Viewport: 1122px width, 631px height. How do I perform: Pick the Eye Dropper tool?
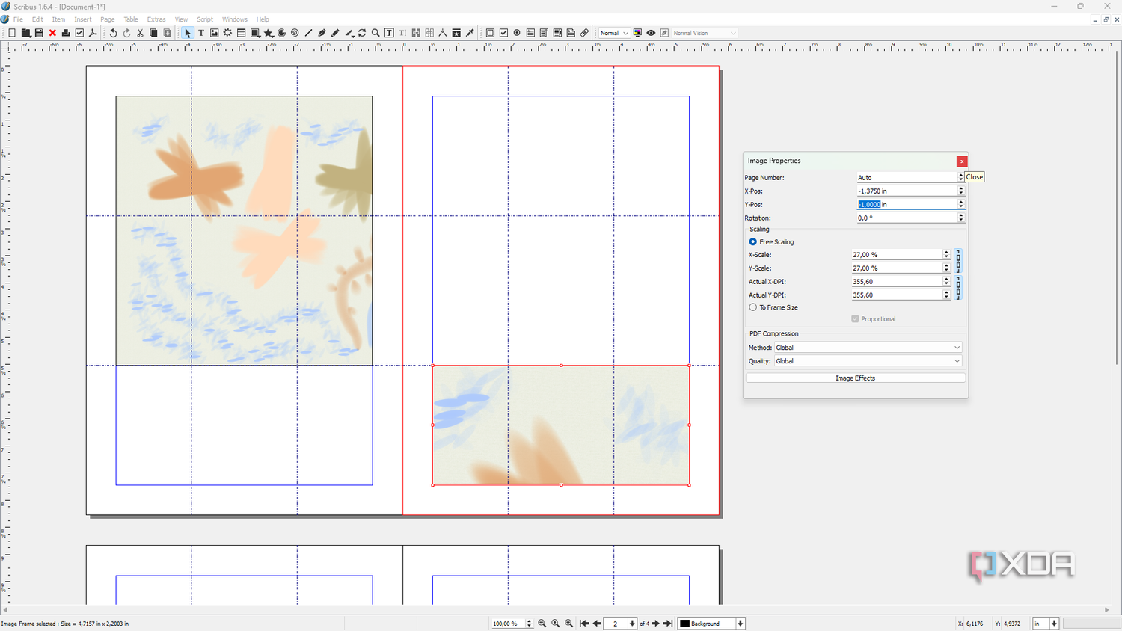[x=470, y=33]
